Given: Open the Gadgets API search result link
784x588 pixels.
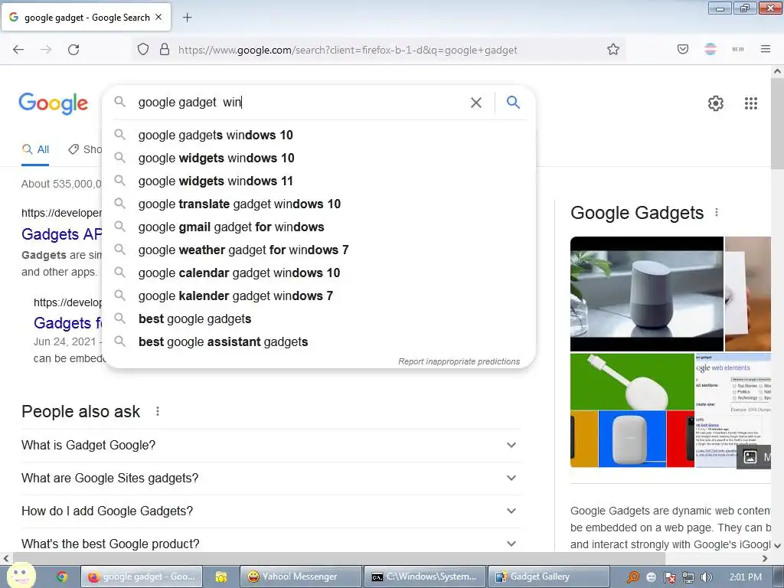Looking at the screenshot, I should 62,234.
